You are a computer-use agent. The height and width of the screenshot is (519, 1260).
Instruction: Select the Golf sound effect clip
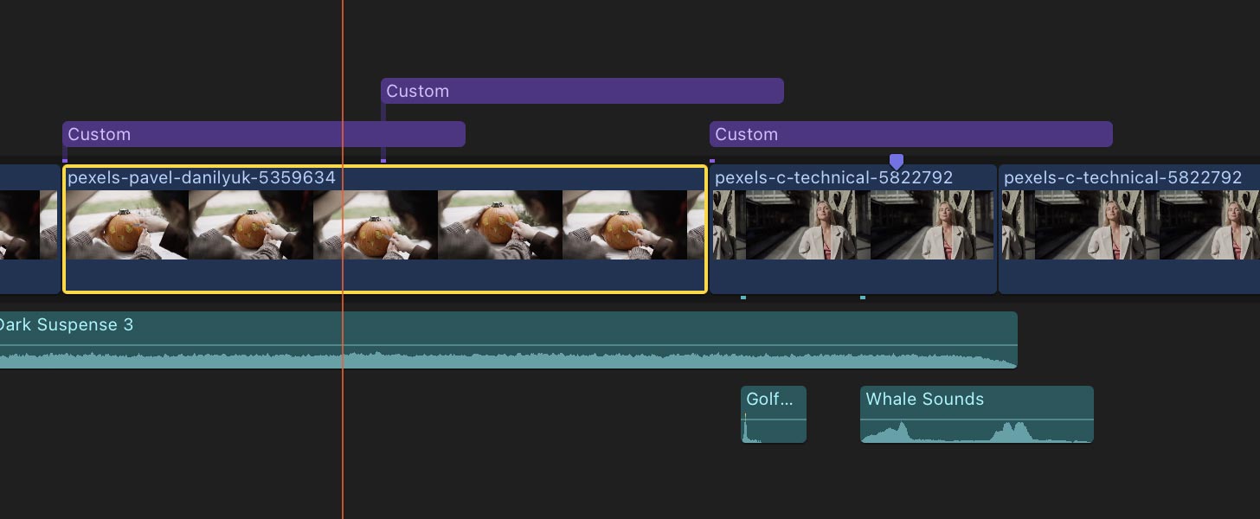point(774,414)
